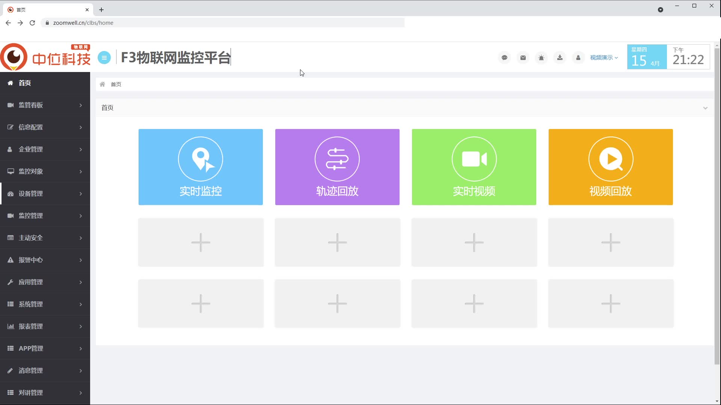Open the 轨迹回放 tile
The width and height of the screenshot is (721, 405).
(x=337, y=167)
